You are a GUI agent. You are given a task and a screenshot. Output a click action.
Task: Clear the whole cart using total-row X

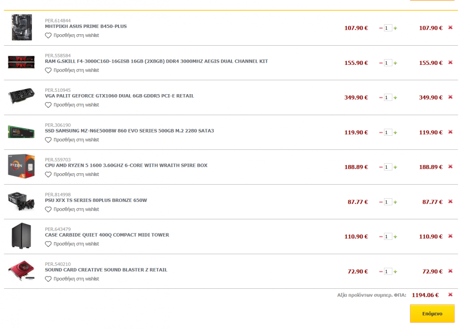pos(450,295)
